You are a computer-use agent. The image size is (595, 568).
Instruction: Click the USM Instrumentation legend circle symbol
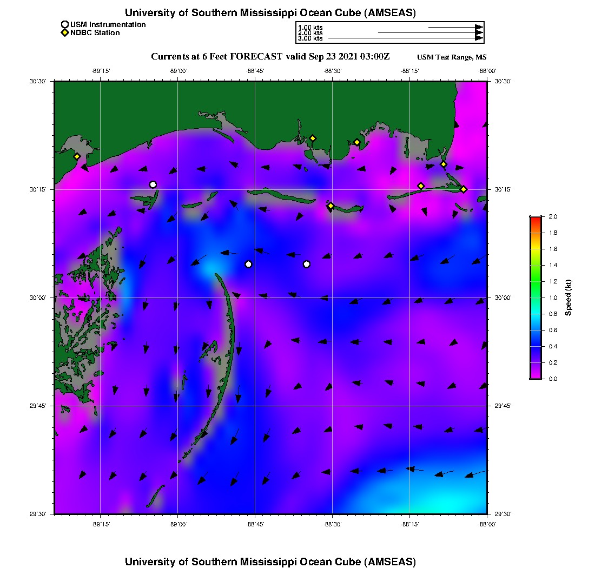[x=65, y=24]
